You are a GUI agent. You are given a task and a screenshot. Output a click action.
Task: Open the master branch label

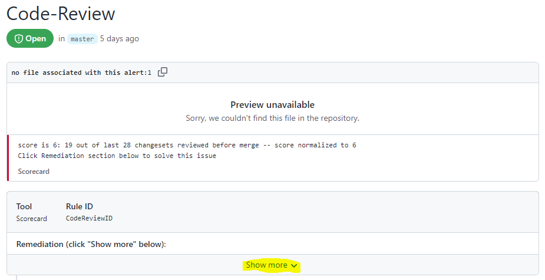82,39
